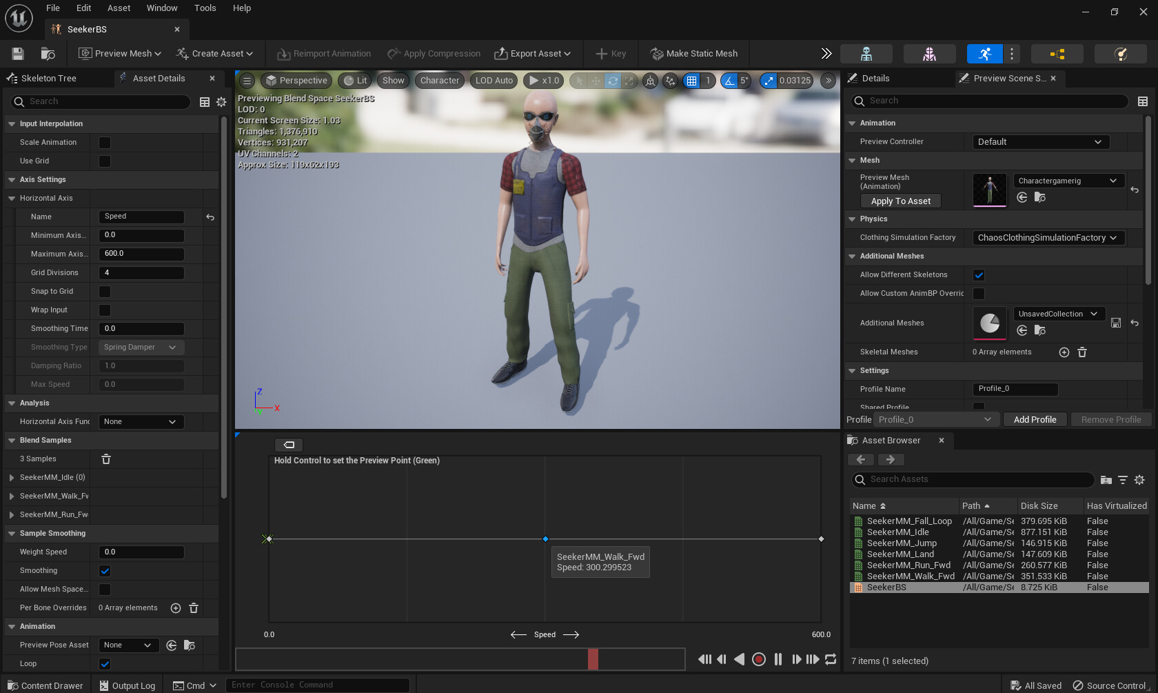Click the record button in playback controls
1158x693 pixels.
point(759,659)
